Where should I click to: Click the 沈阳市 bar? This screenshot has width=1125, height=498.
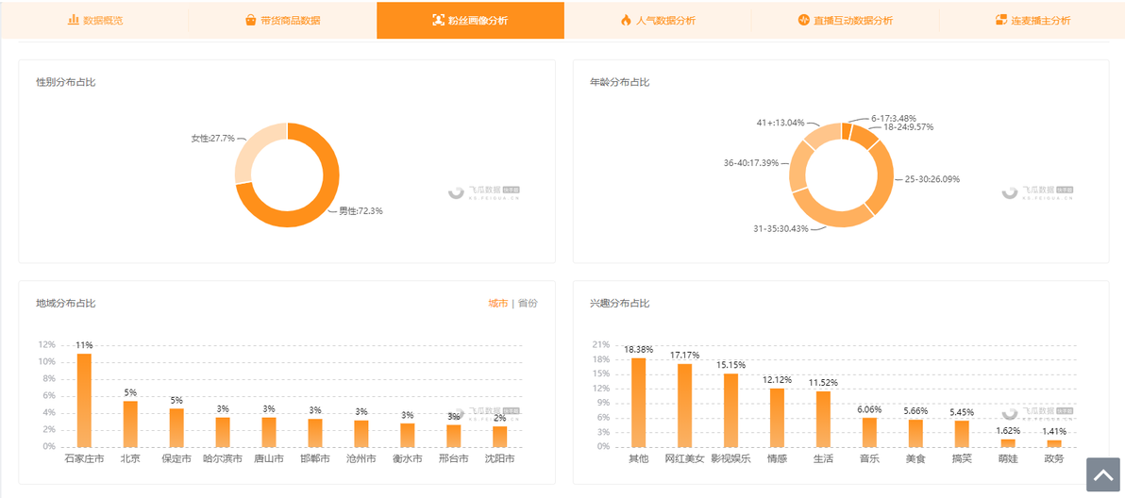500,437
